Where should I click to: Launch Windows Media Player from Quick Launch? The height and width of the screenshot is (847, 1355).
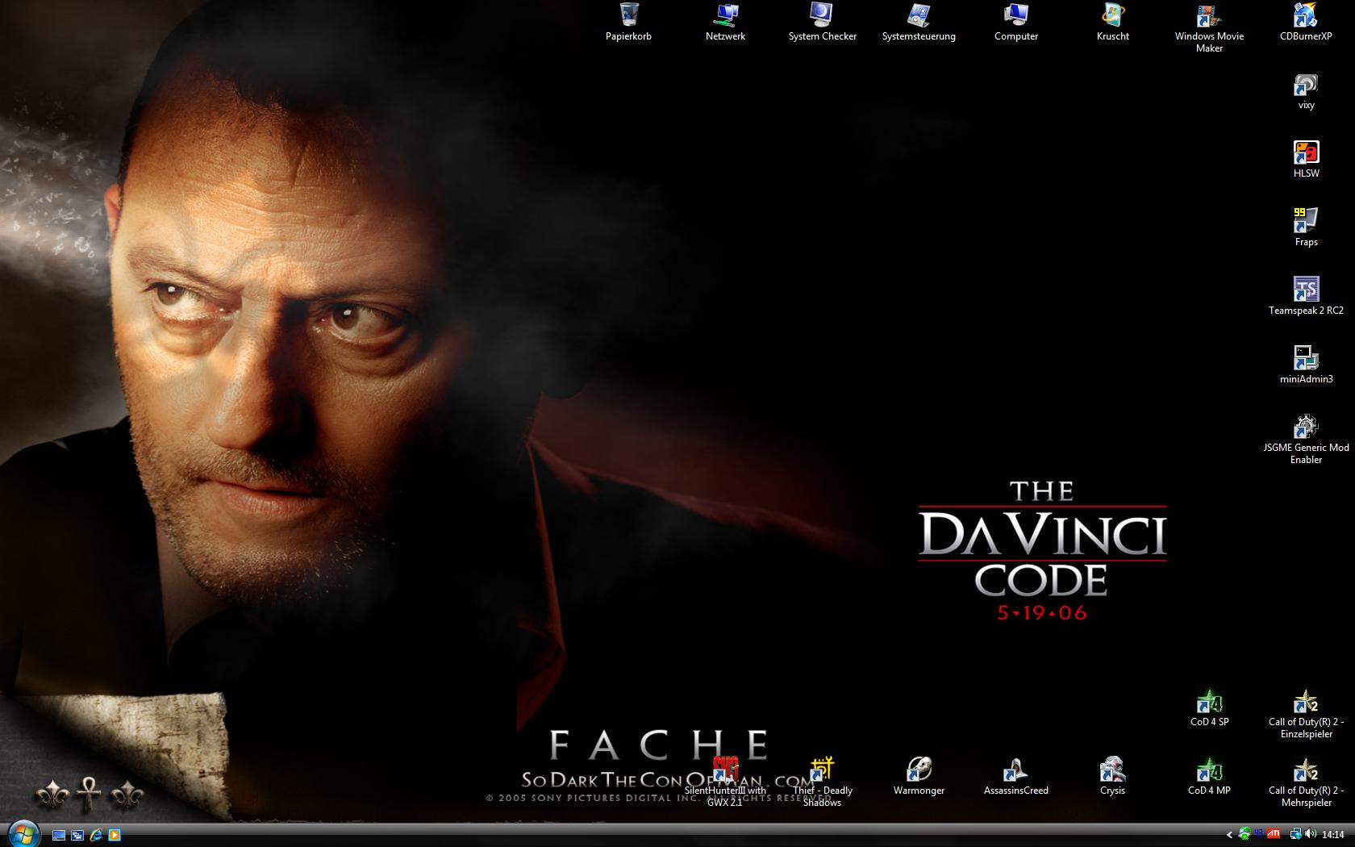pos(115,835)
